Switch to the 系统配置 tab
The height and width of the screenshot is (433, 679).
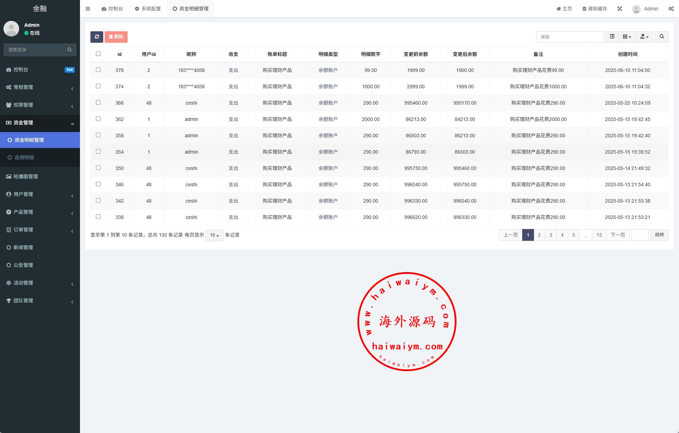(x=148, y=9)
